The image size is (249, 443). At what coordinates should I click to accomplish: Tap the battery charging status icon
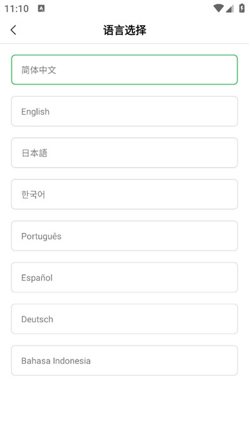tap(241, 8)
